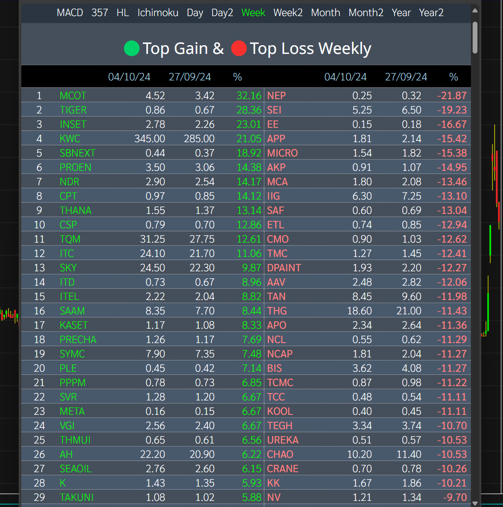Click THANA stock symbol
Image resolution: width=503 pixels, height=507 pixels.
pos(76,210)
